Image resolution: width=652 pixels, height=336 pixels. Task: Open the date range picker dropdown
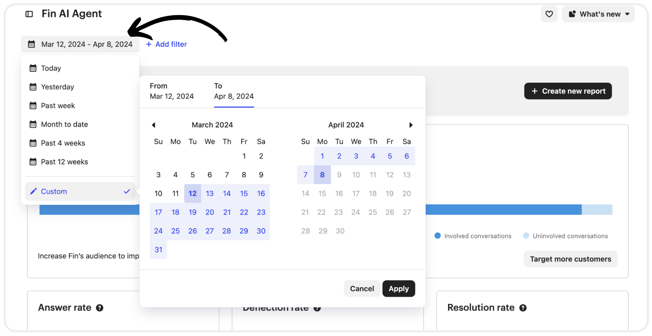pyautogui.click(x=80, y=44)
